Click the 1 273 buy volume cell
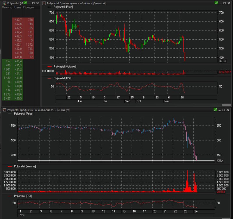Viewport: 233px width, 219px height. pos(7,94)
